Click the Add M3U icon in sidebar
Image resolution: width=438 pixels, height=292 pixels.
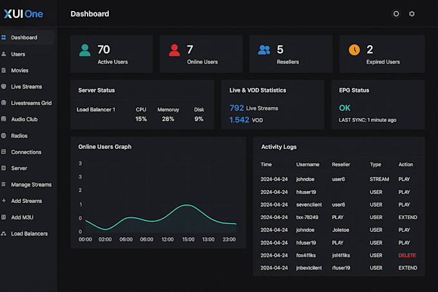tap(4, 217)
